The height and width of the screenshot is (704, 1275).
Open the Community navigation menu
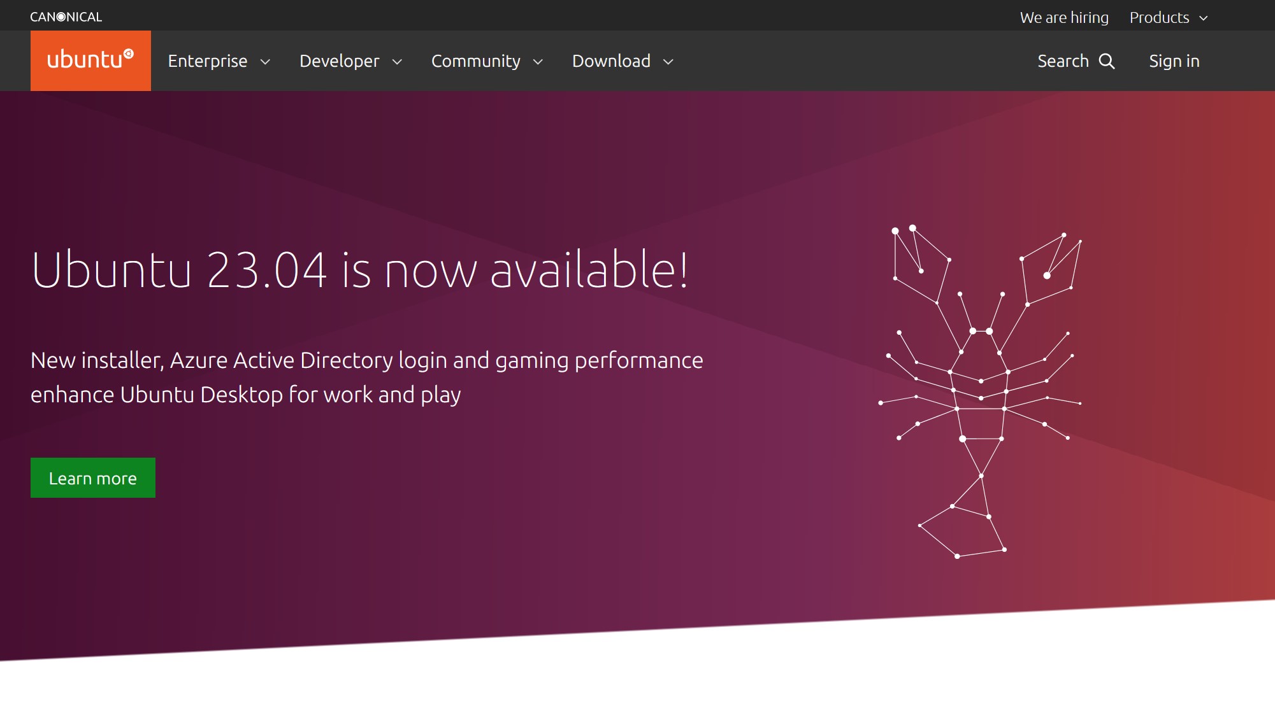coord(475,61)
